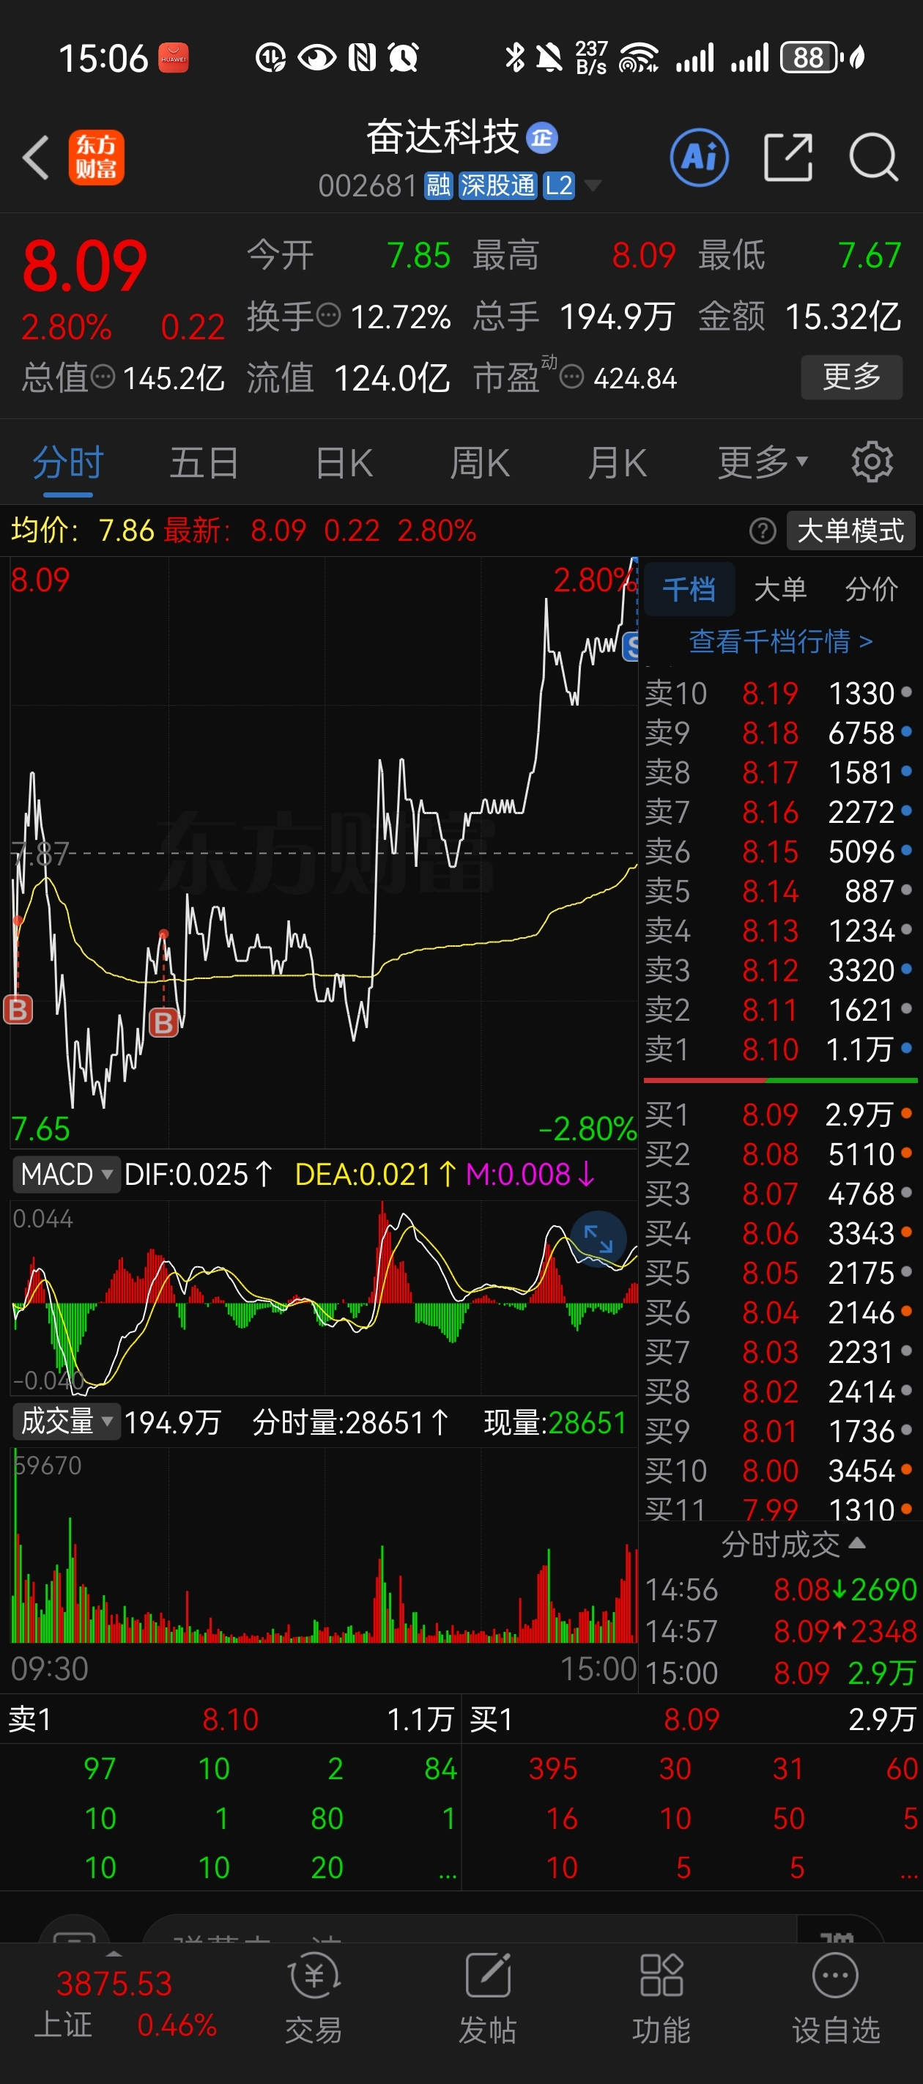923x2084 pixels.
Task: Select the 千档 tab
Action: 689,589
